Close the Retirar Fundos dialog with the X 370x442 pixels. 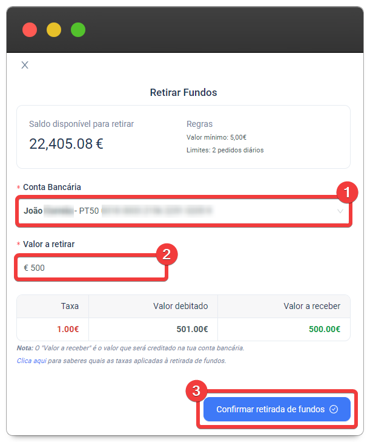coord(25,65)
